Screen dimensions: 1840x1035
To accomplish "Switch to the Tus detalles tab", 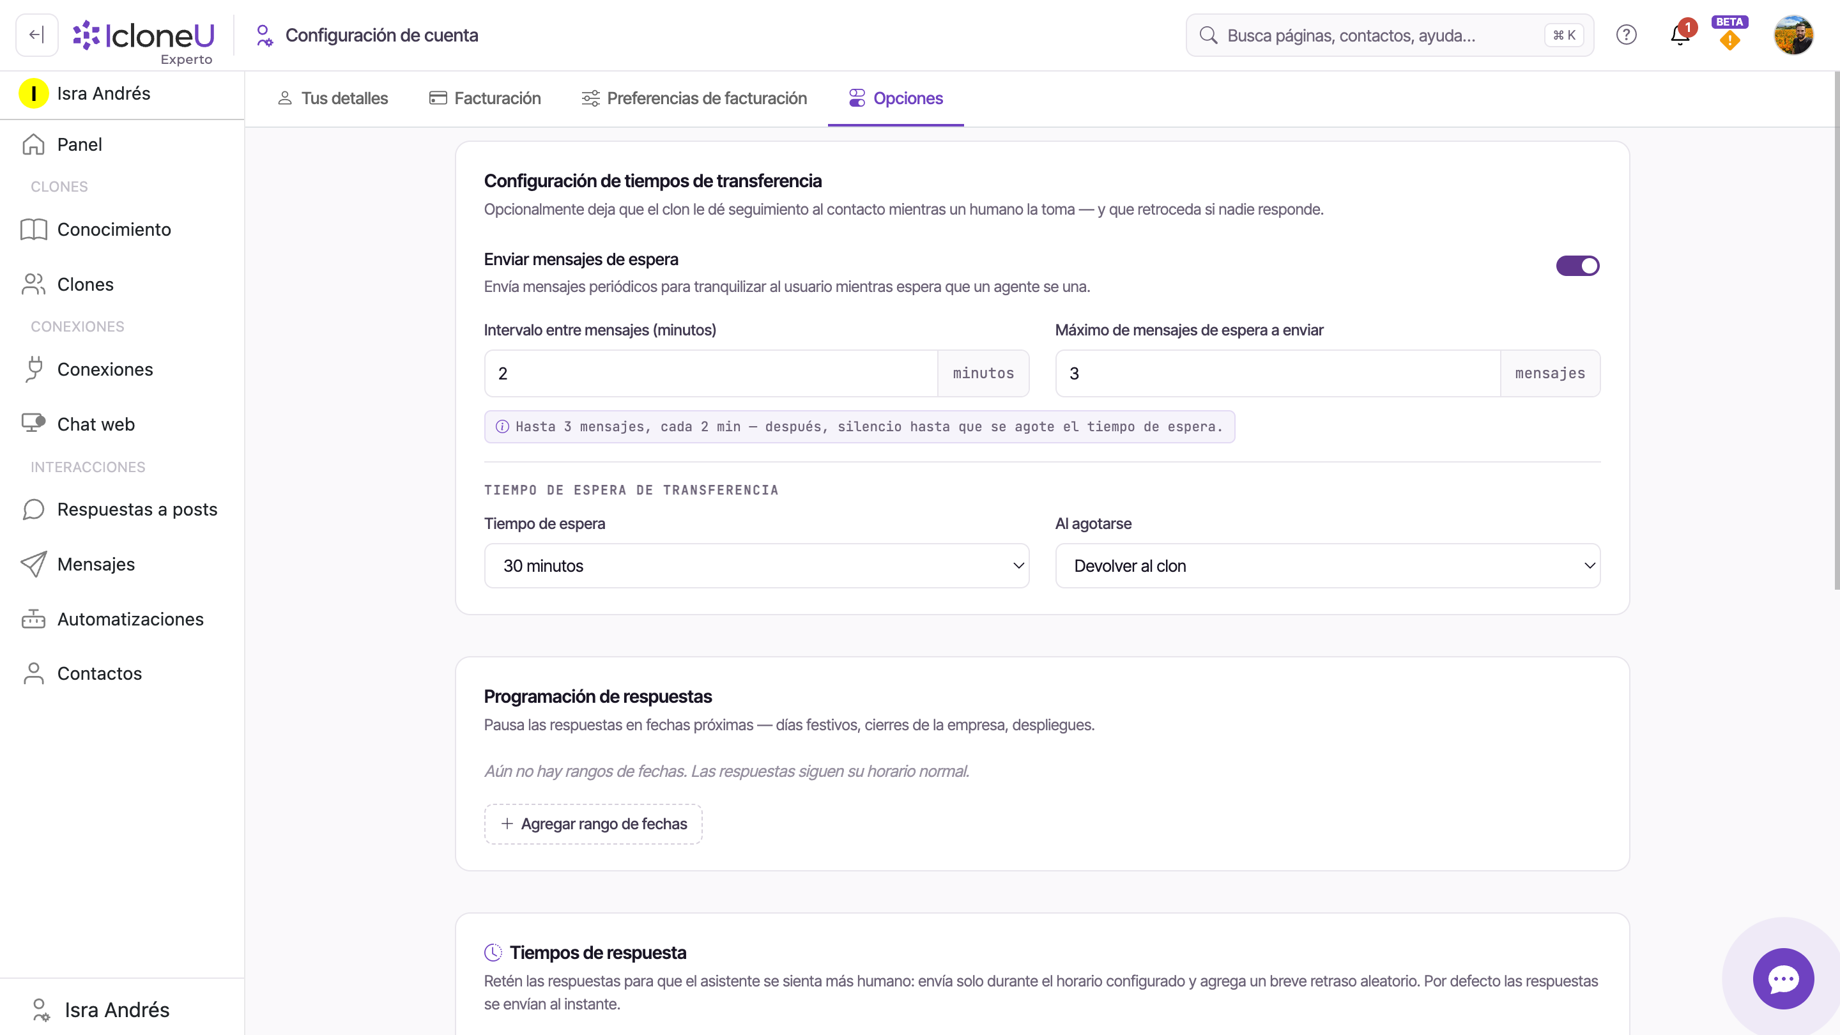I will (x=333, y=98).
